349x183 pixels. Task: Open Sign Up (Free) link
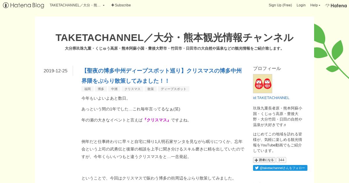[280, 5]
